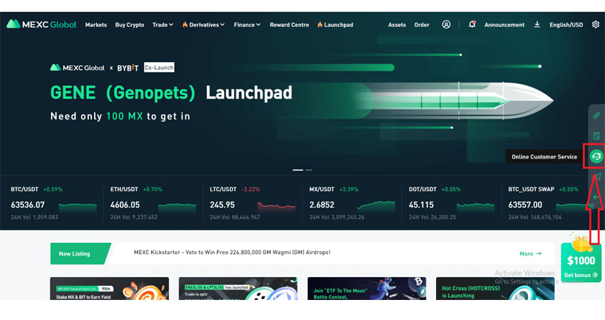Click the LTC/USDT price 245.95
Viewport: 605px width, 320px height.
pyautogui.click(x=222, y=204)
